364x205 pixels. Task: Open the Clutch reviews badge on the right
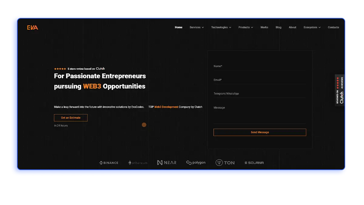pos(340,90)
